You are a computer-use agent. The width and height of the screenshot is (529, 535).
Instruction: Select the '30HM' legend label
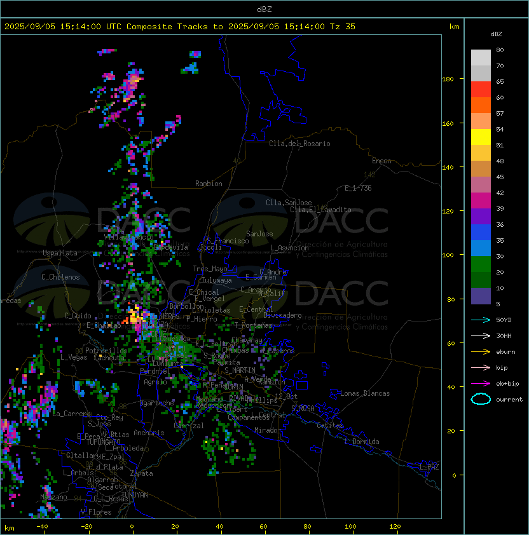tap(504, 335)
